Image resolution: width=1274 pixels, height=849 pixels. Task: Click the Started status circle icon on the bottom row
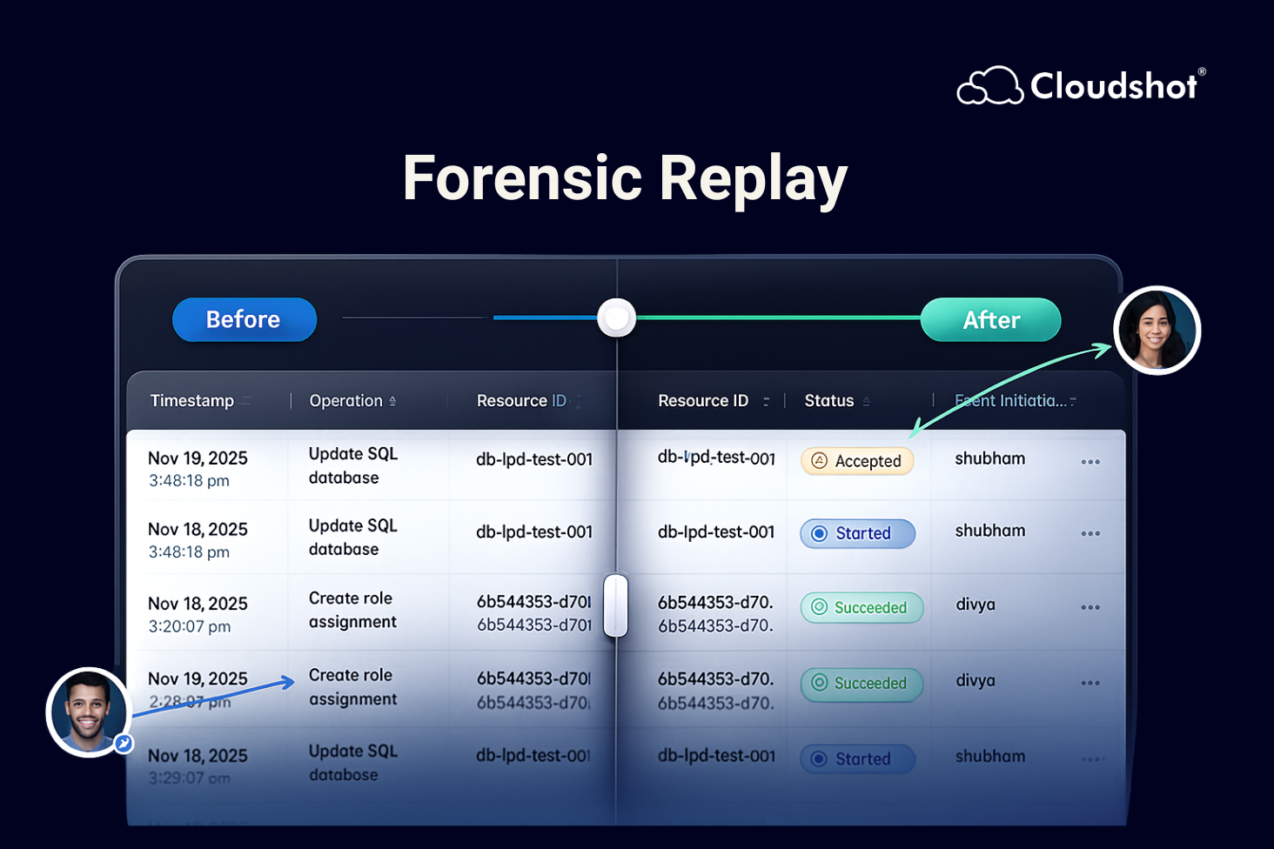pyautogui.click(x=819, y=759)
